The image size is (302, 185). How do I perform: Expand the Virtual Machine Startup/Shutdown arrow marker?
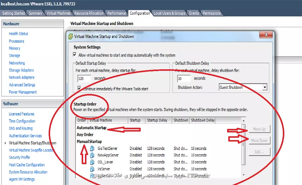5,143
